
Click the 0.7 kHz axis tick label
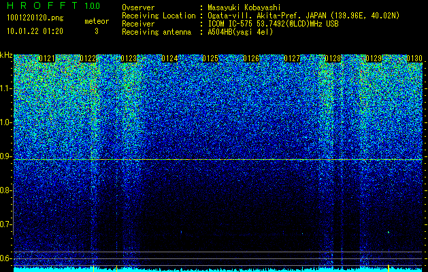coord(6,224)
